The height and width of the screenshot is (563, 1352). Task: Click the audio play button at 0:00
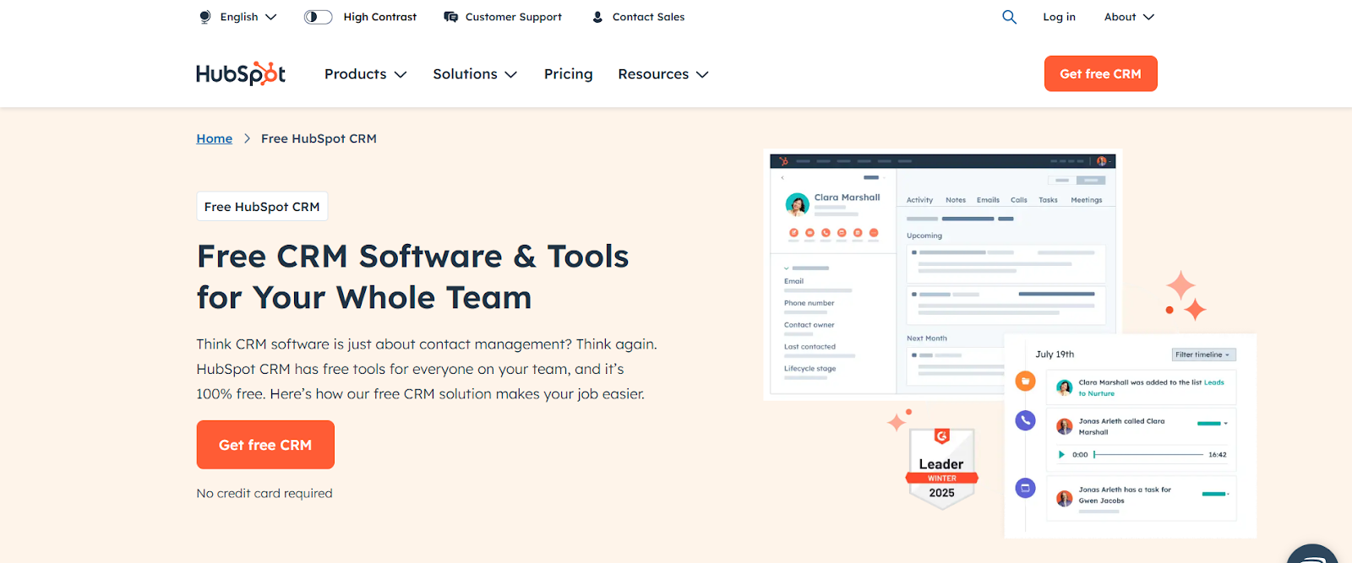tap(1061, 454)
